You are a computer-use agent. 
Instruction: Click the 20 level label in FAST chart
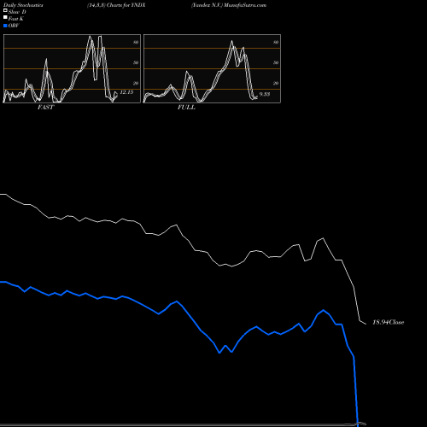point(136,83)
